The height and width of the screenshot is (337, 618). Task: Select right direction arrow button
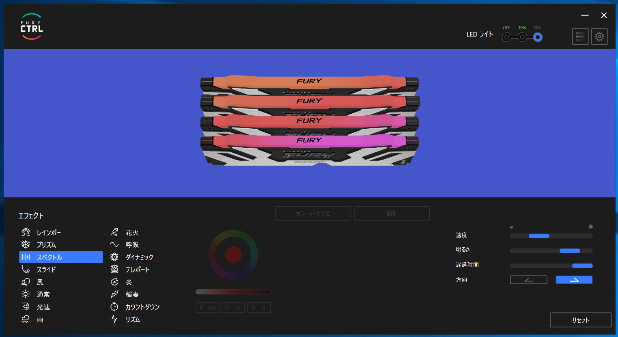pos(574,280)
